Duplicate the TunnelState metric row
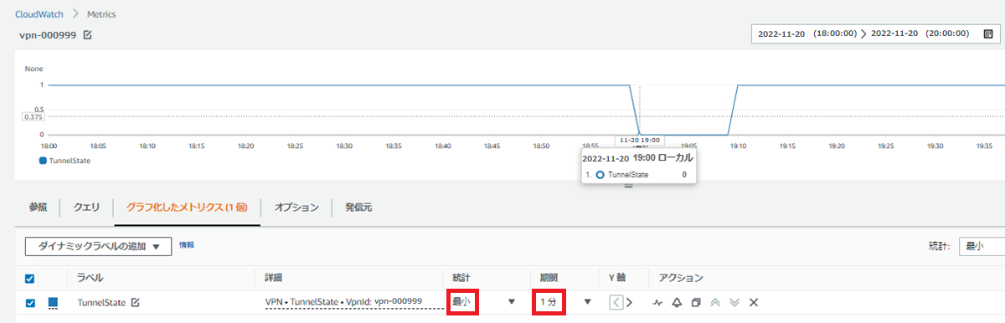Image resolution: width=1005 pixels, height=323 pixels. click(696, 302)
